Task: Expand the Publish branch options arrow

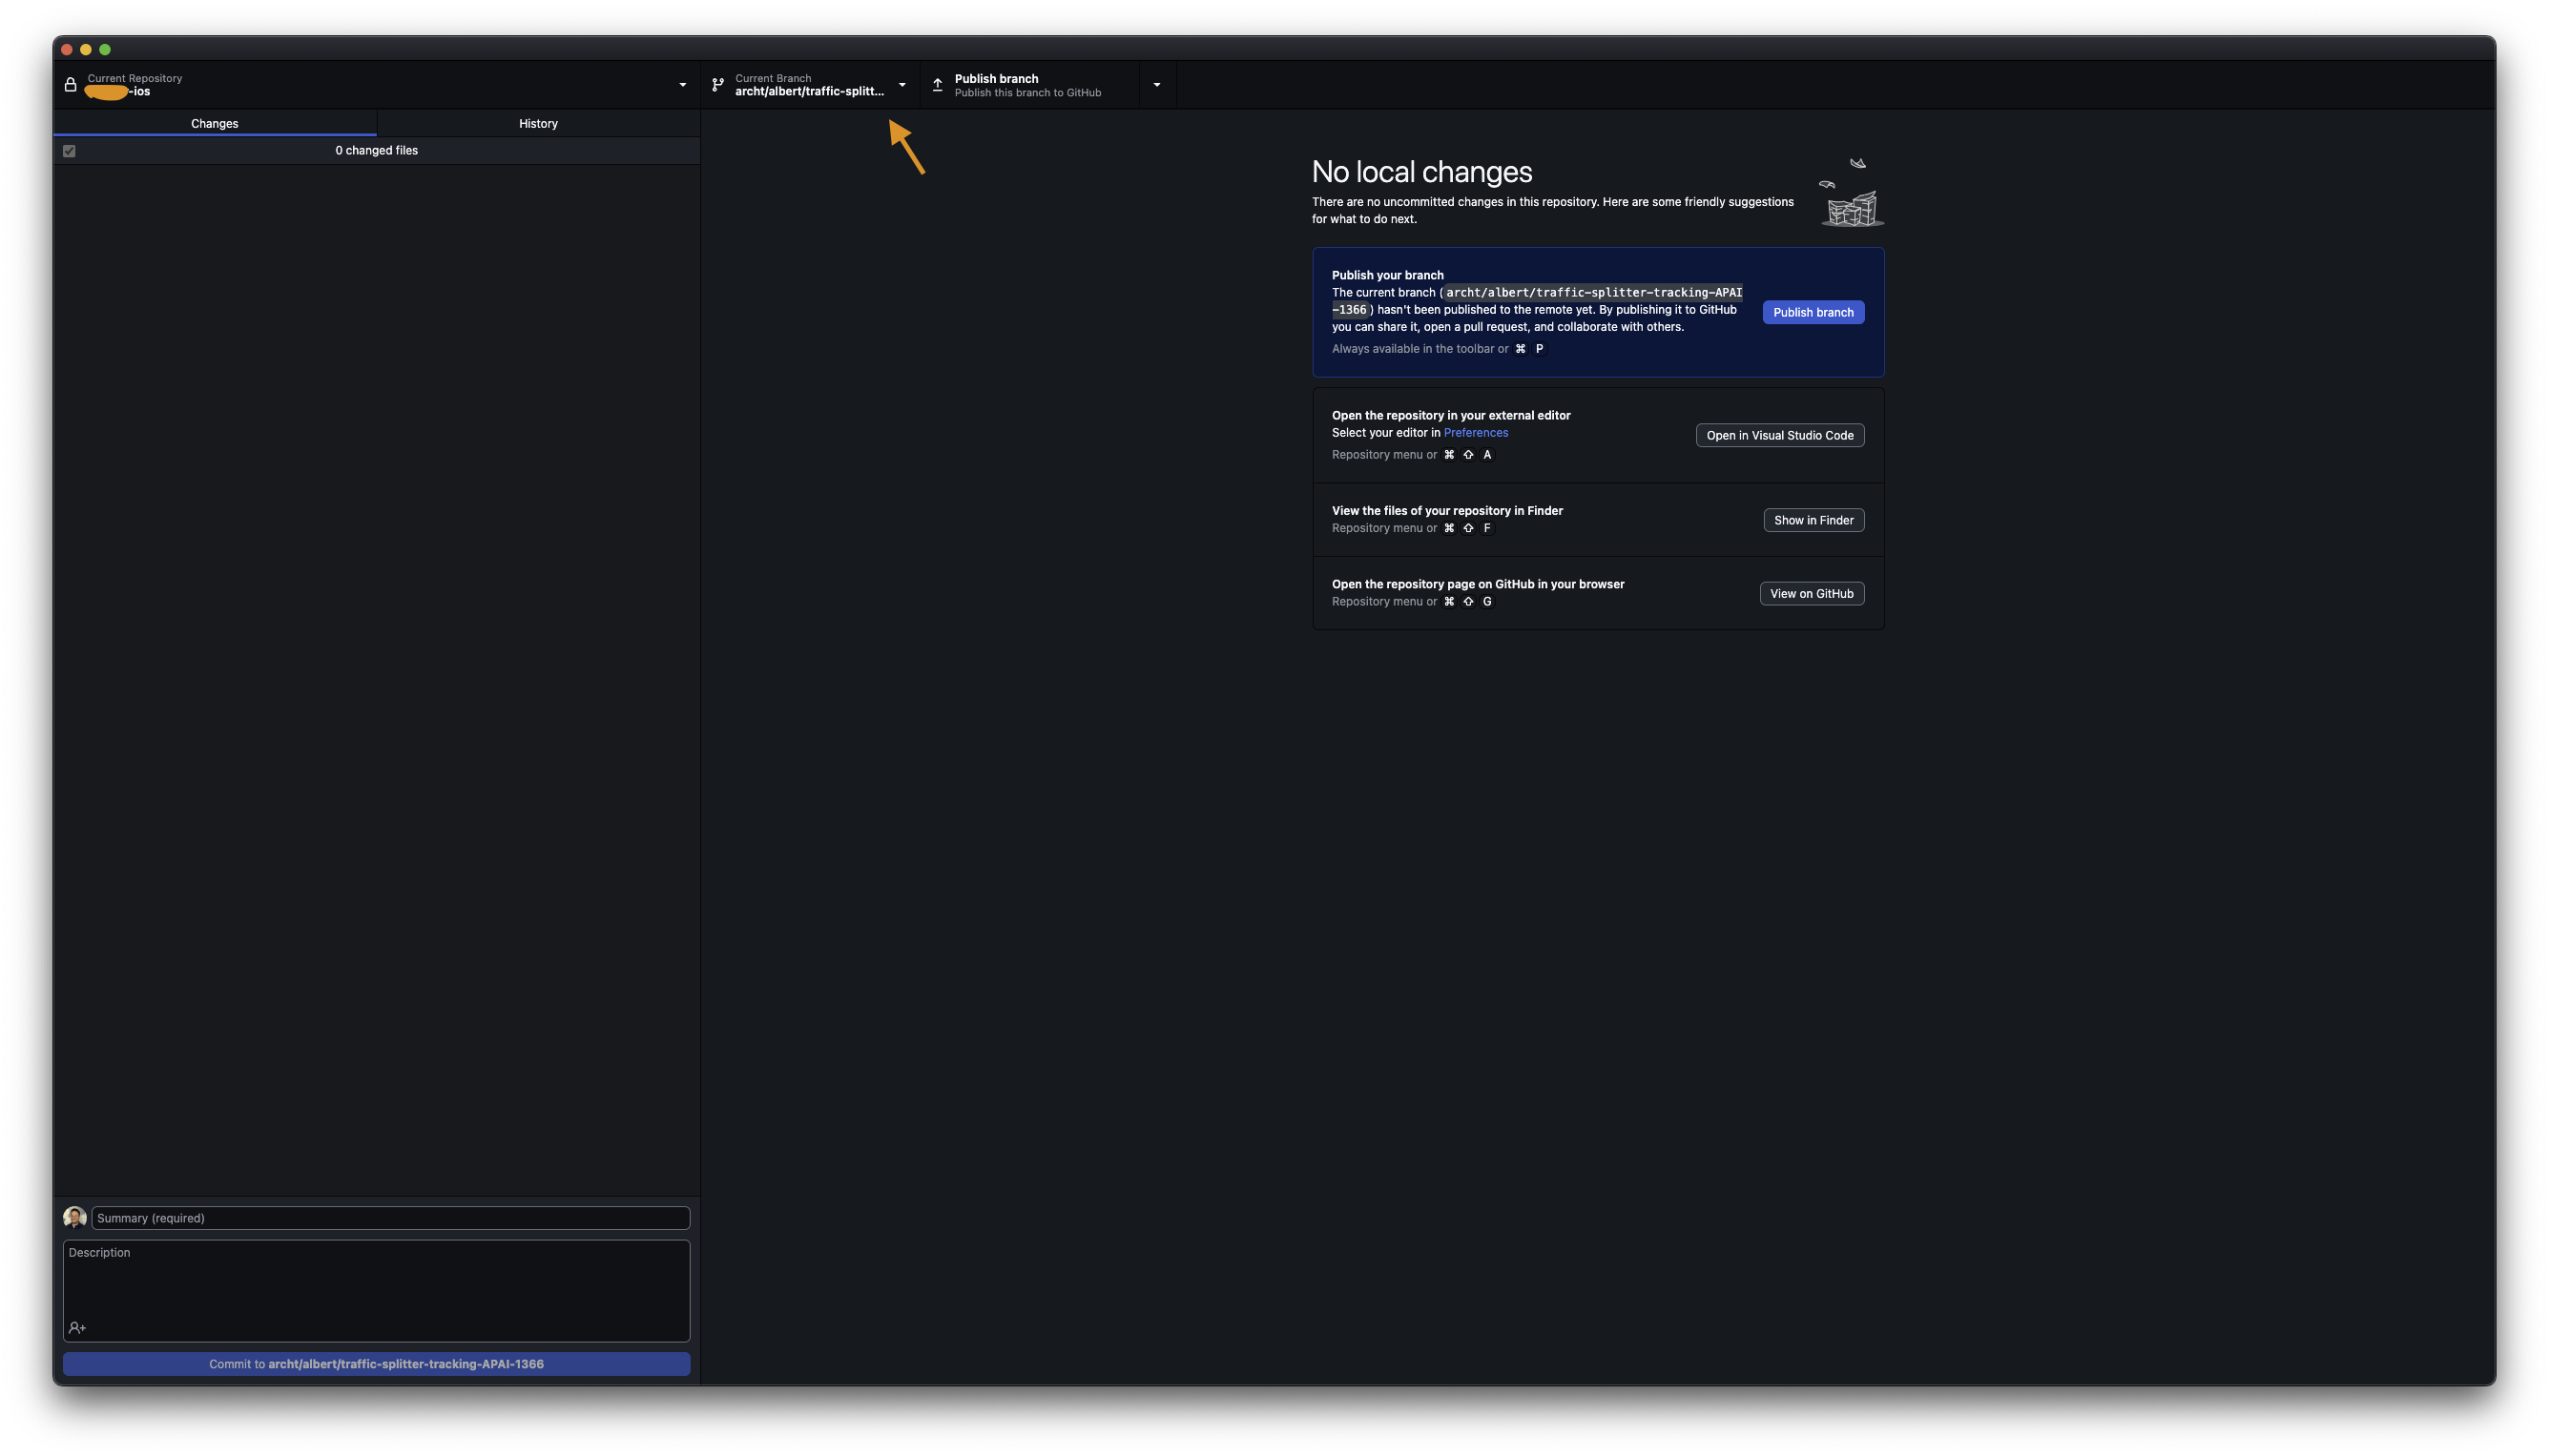Action: point(1157,85)
